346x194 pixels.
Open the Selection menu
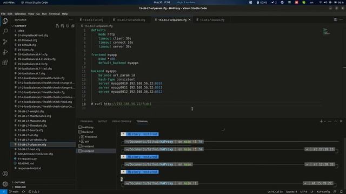(x=20, y=13)
